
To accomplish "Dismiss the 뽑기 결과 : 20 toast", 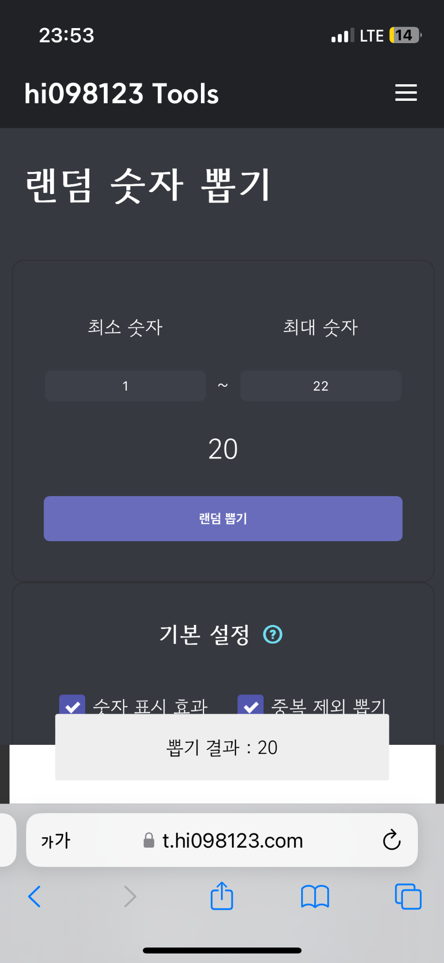I will (x=222, y=747).
